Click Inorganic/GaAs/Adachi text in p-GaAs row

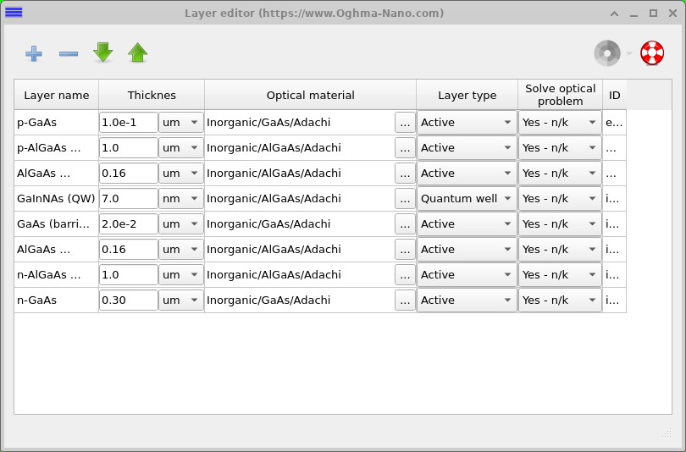268,123
